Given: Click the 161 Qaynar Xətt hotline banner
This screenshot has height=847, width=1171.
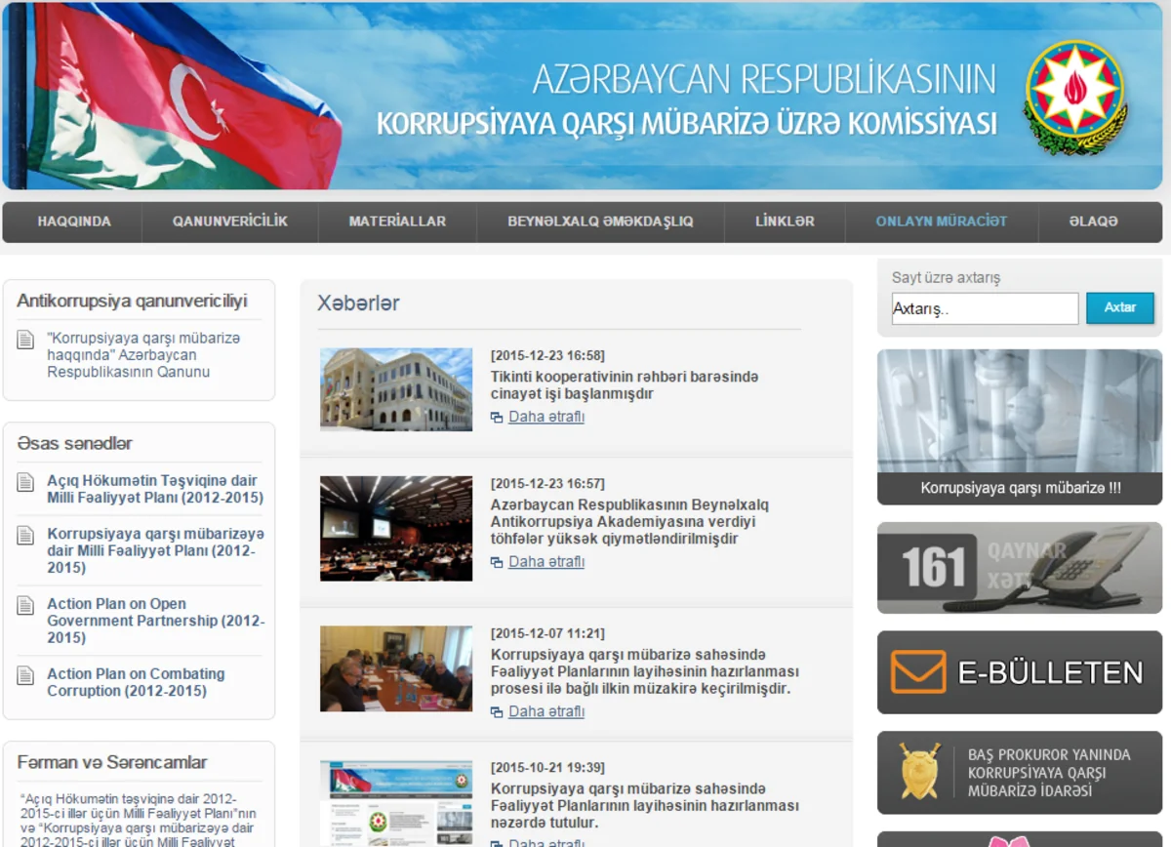Looking at the screenshot, I should click(x=1020, y=568).
